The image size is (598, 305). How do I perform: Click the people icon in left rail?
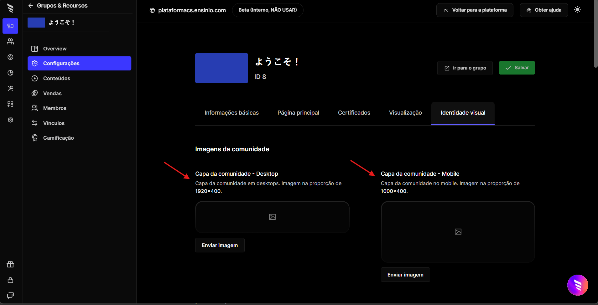[x=10, y=41]
